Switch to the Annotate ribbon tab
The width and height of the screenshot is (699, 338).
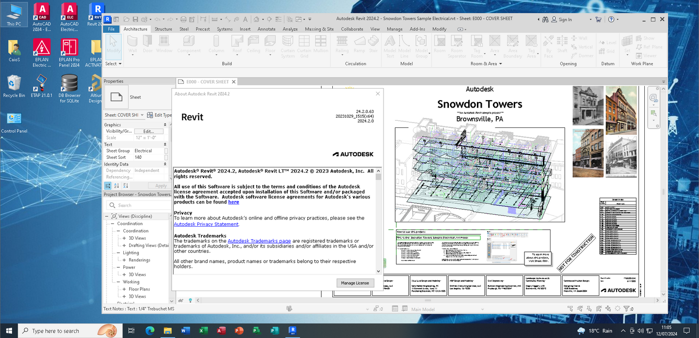click(267, 29)
